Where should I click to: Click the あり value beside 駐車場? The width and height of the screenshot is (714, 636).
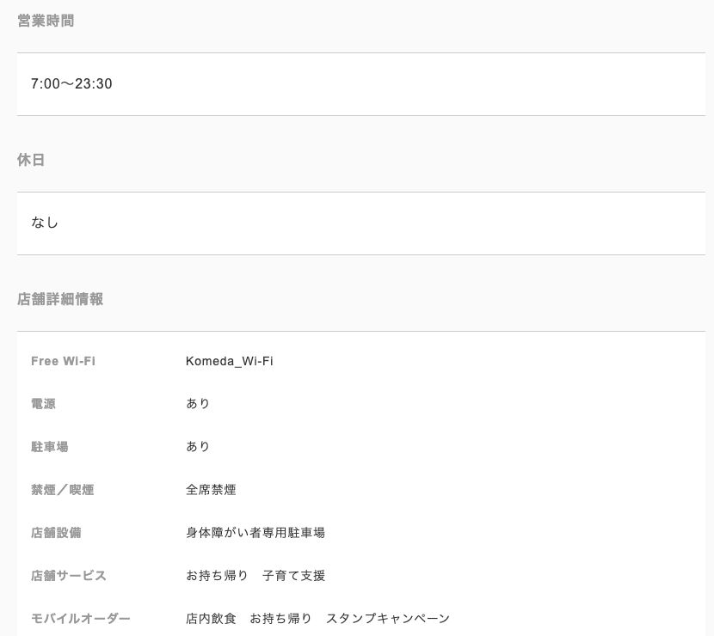click(x=198, y=447)
